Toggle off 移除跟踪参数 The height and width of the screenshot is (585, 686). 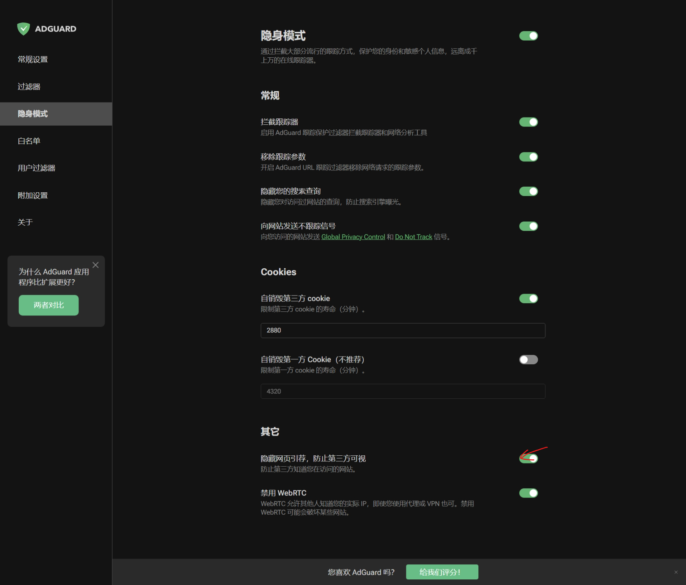[x=528, y=157]
